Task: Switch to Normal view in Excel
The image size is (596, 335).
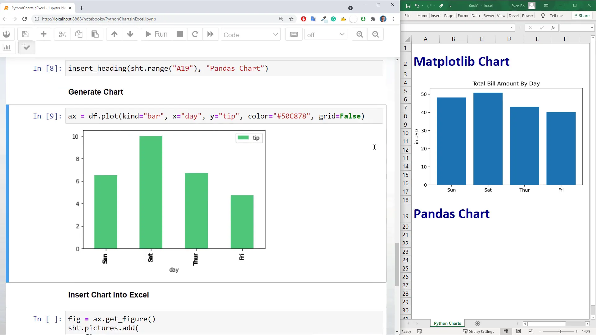Action: pyautogui.click(x=506, y=331)
